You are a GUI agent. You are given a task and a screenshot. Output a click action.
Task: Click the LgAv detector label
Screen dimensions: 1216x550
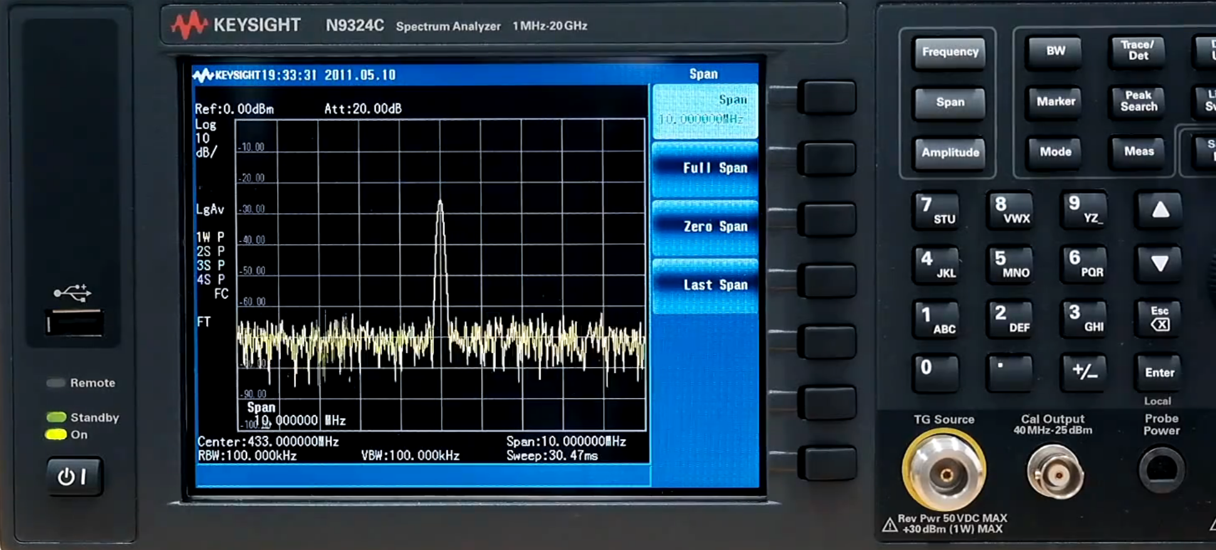click(x=209, y=209)
